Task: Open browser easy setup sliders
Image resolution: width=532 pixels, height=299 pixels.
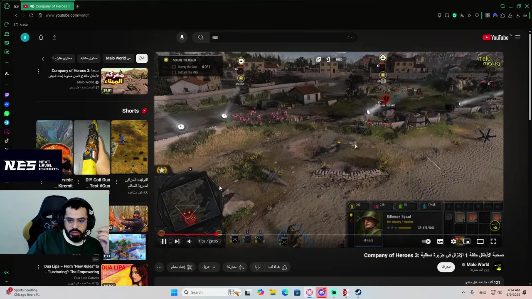Action: pyautogui.click(x=525, y=15)
